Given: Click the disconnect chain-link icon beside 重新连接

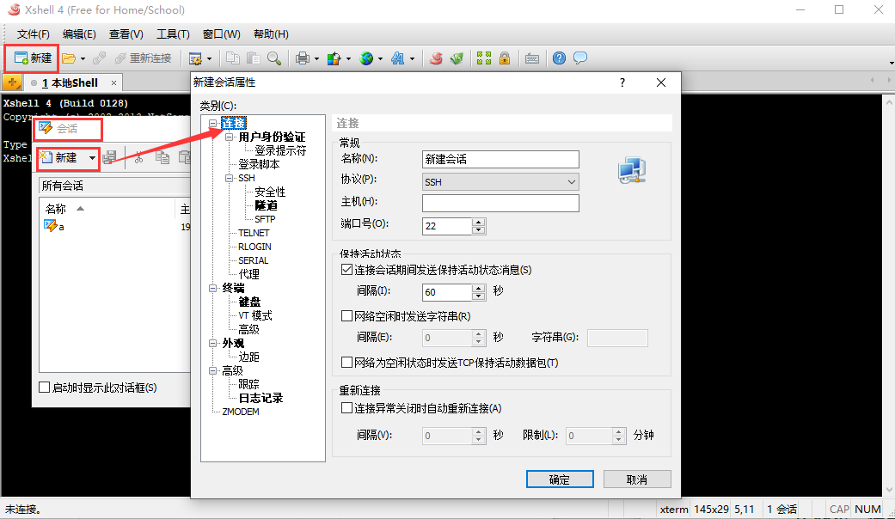Looking at the screenshot, I should click(x=100, y=58).
